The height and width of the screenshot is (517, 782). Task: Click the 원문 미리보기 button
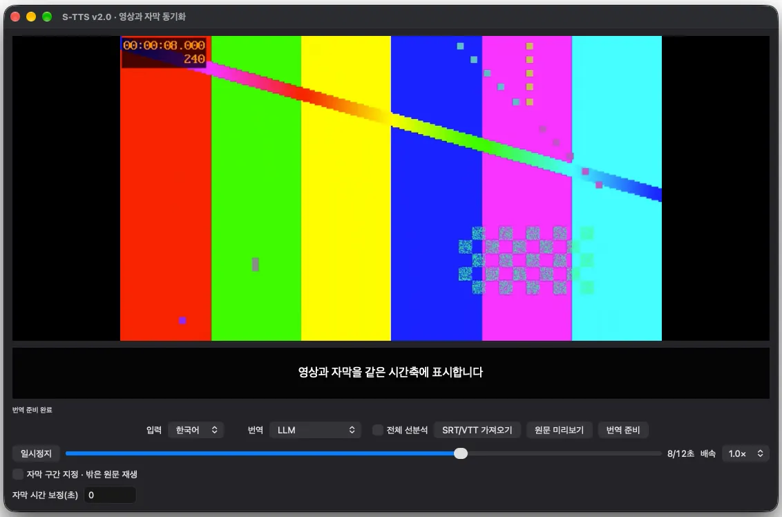(x=559, y=430)
